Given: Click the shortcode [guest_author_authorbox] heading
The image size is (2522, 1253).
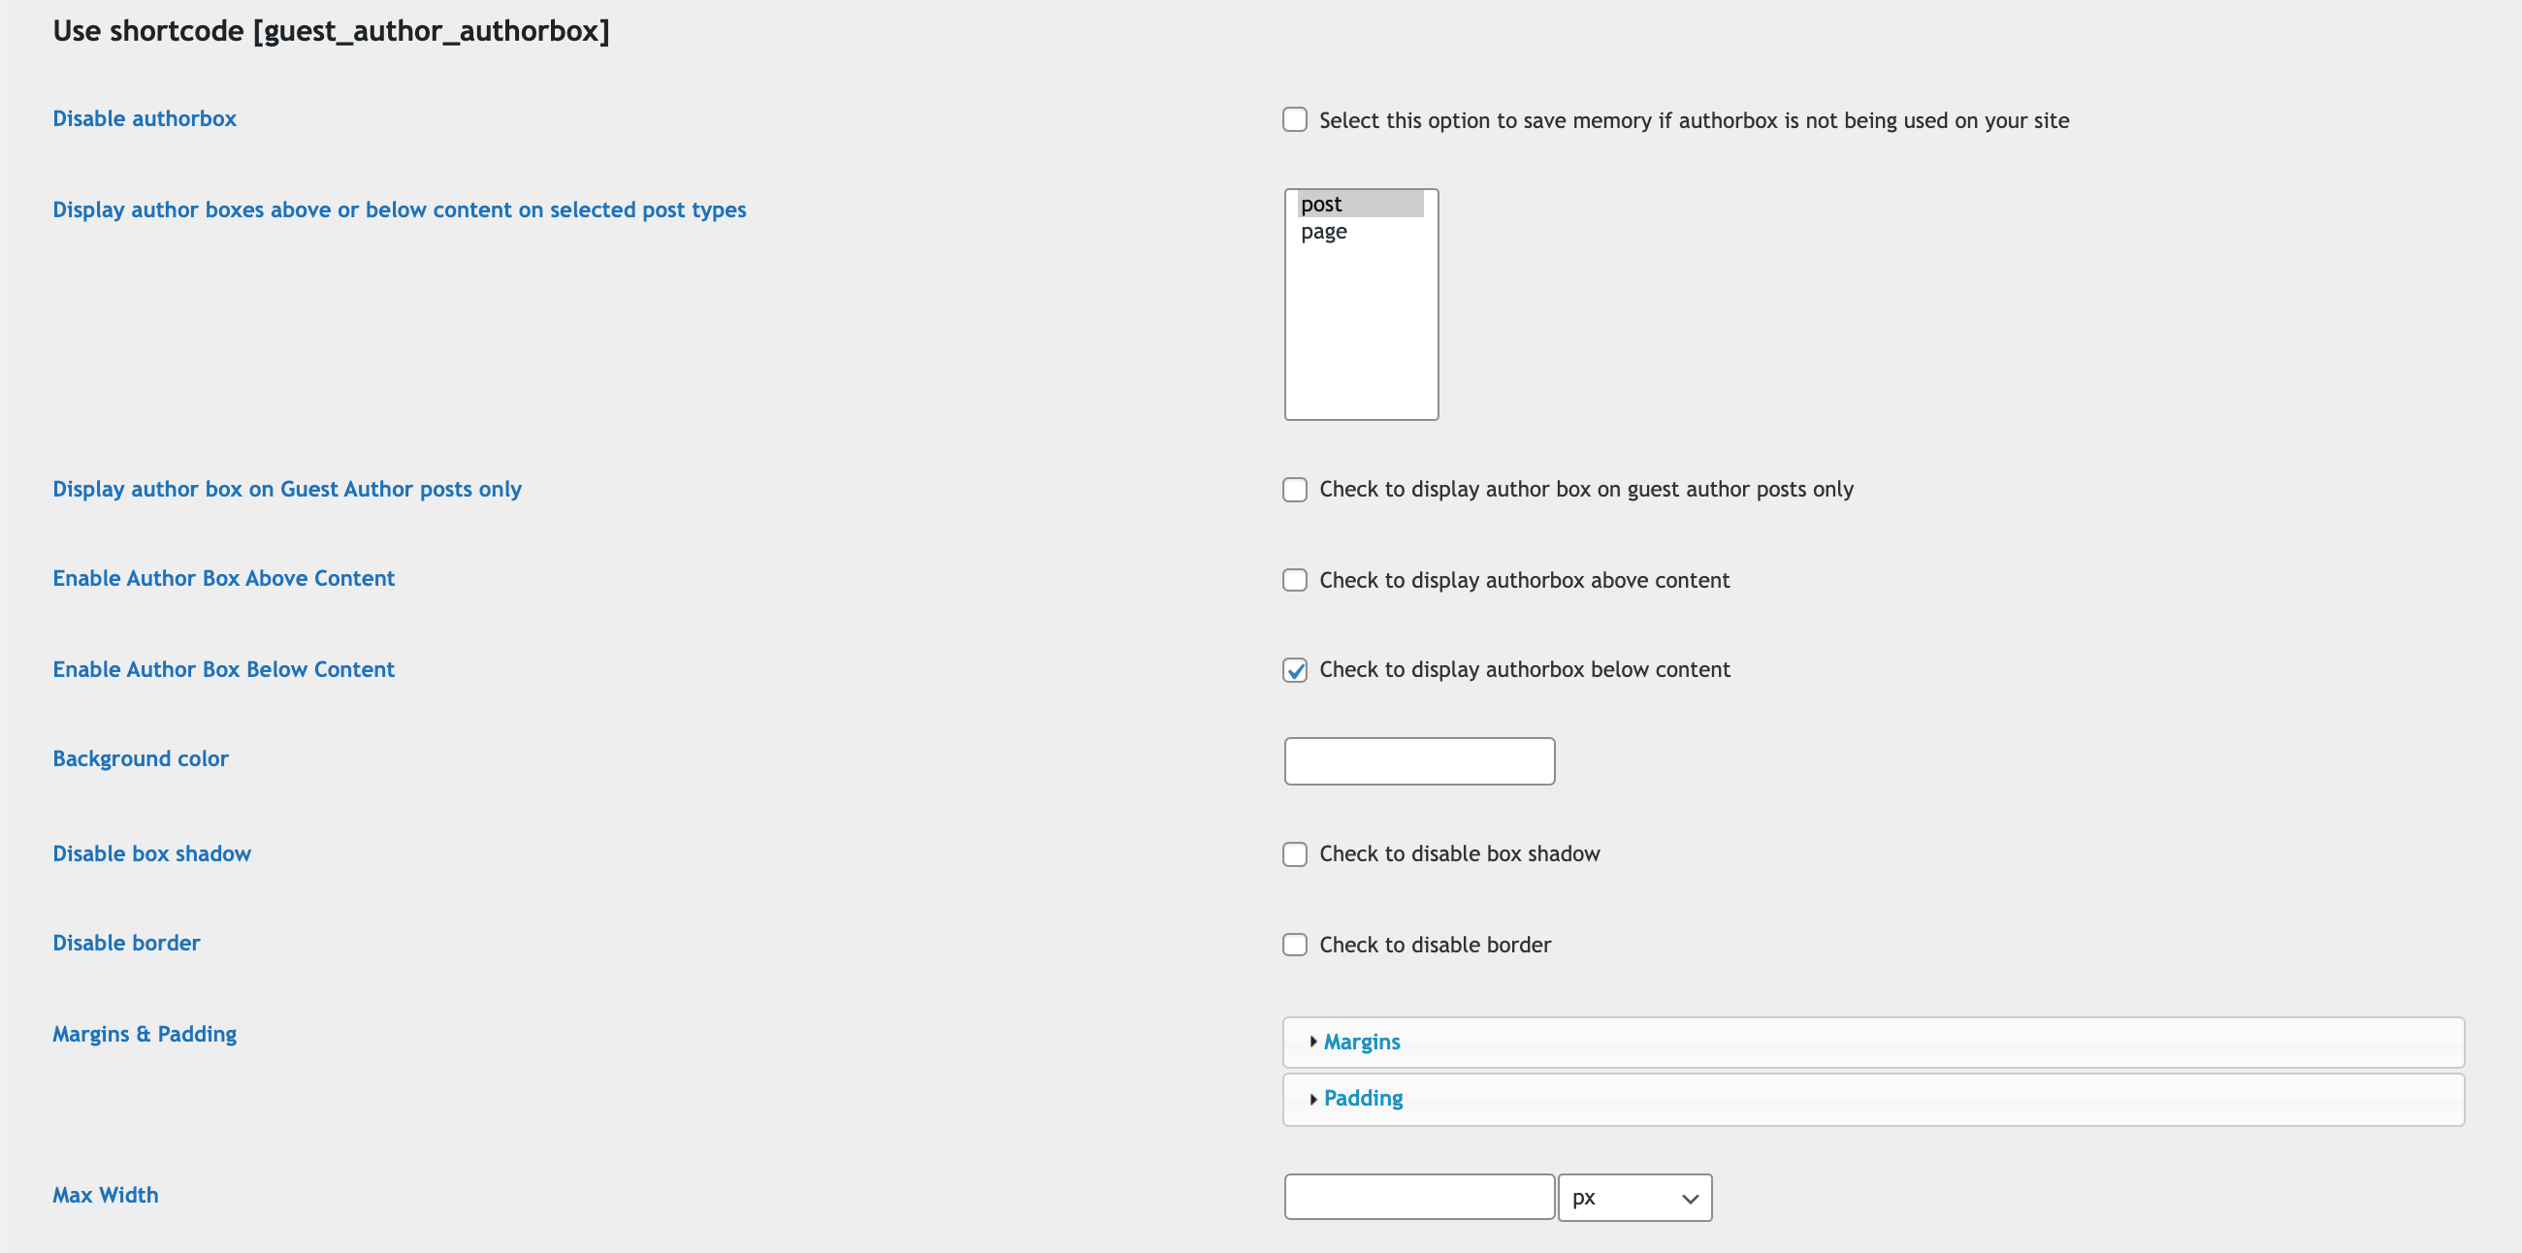Looking at the screenshot, I should click(x=331, y=31).
